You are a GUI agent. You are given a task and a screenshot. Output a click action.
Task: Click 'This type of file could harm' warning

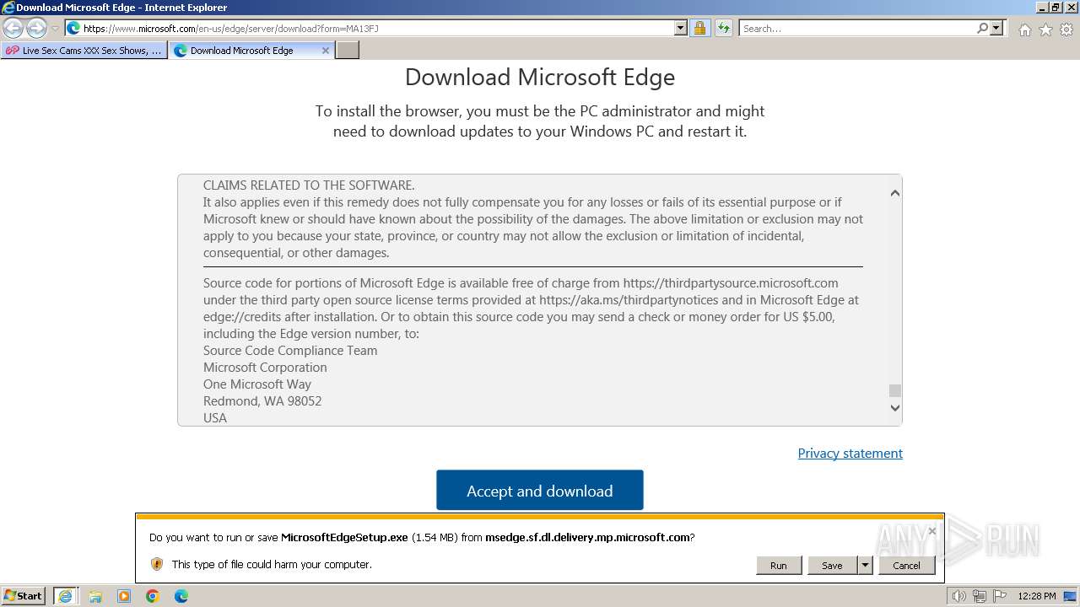pos(272,564)
